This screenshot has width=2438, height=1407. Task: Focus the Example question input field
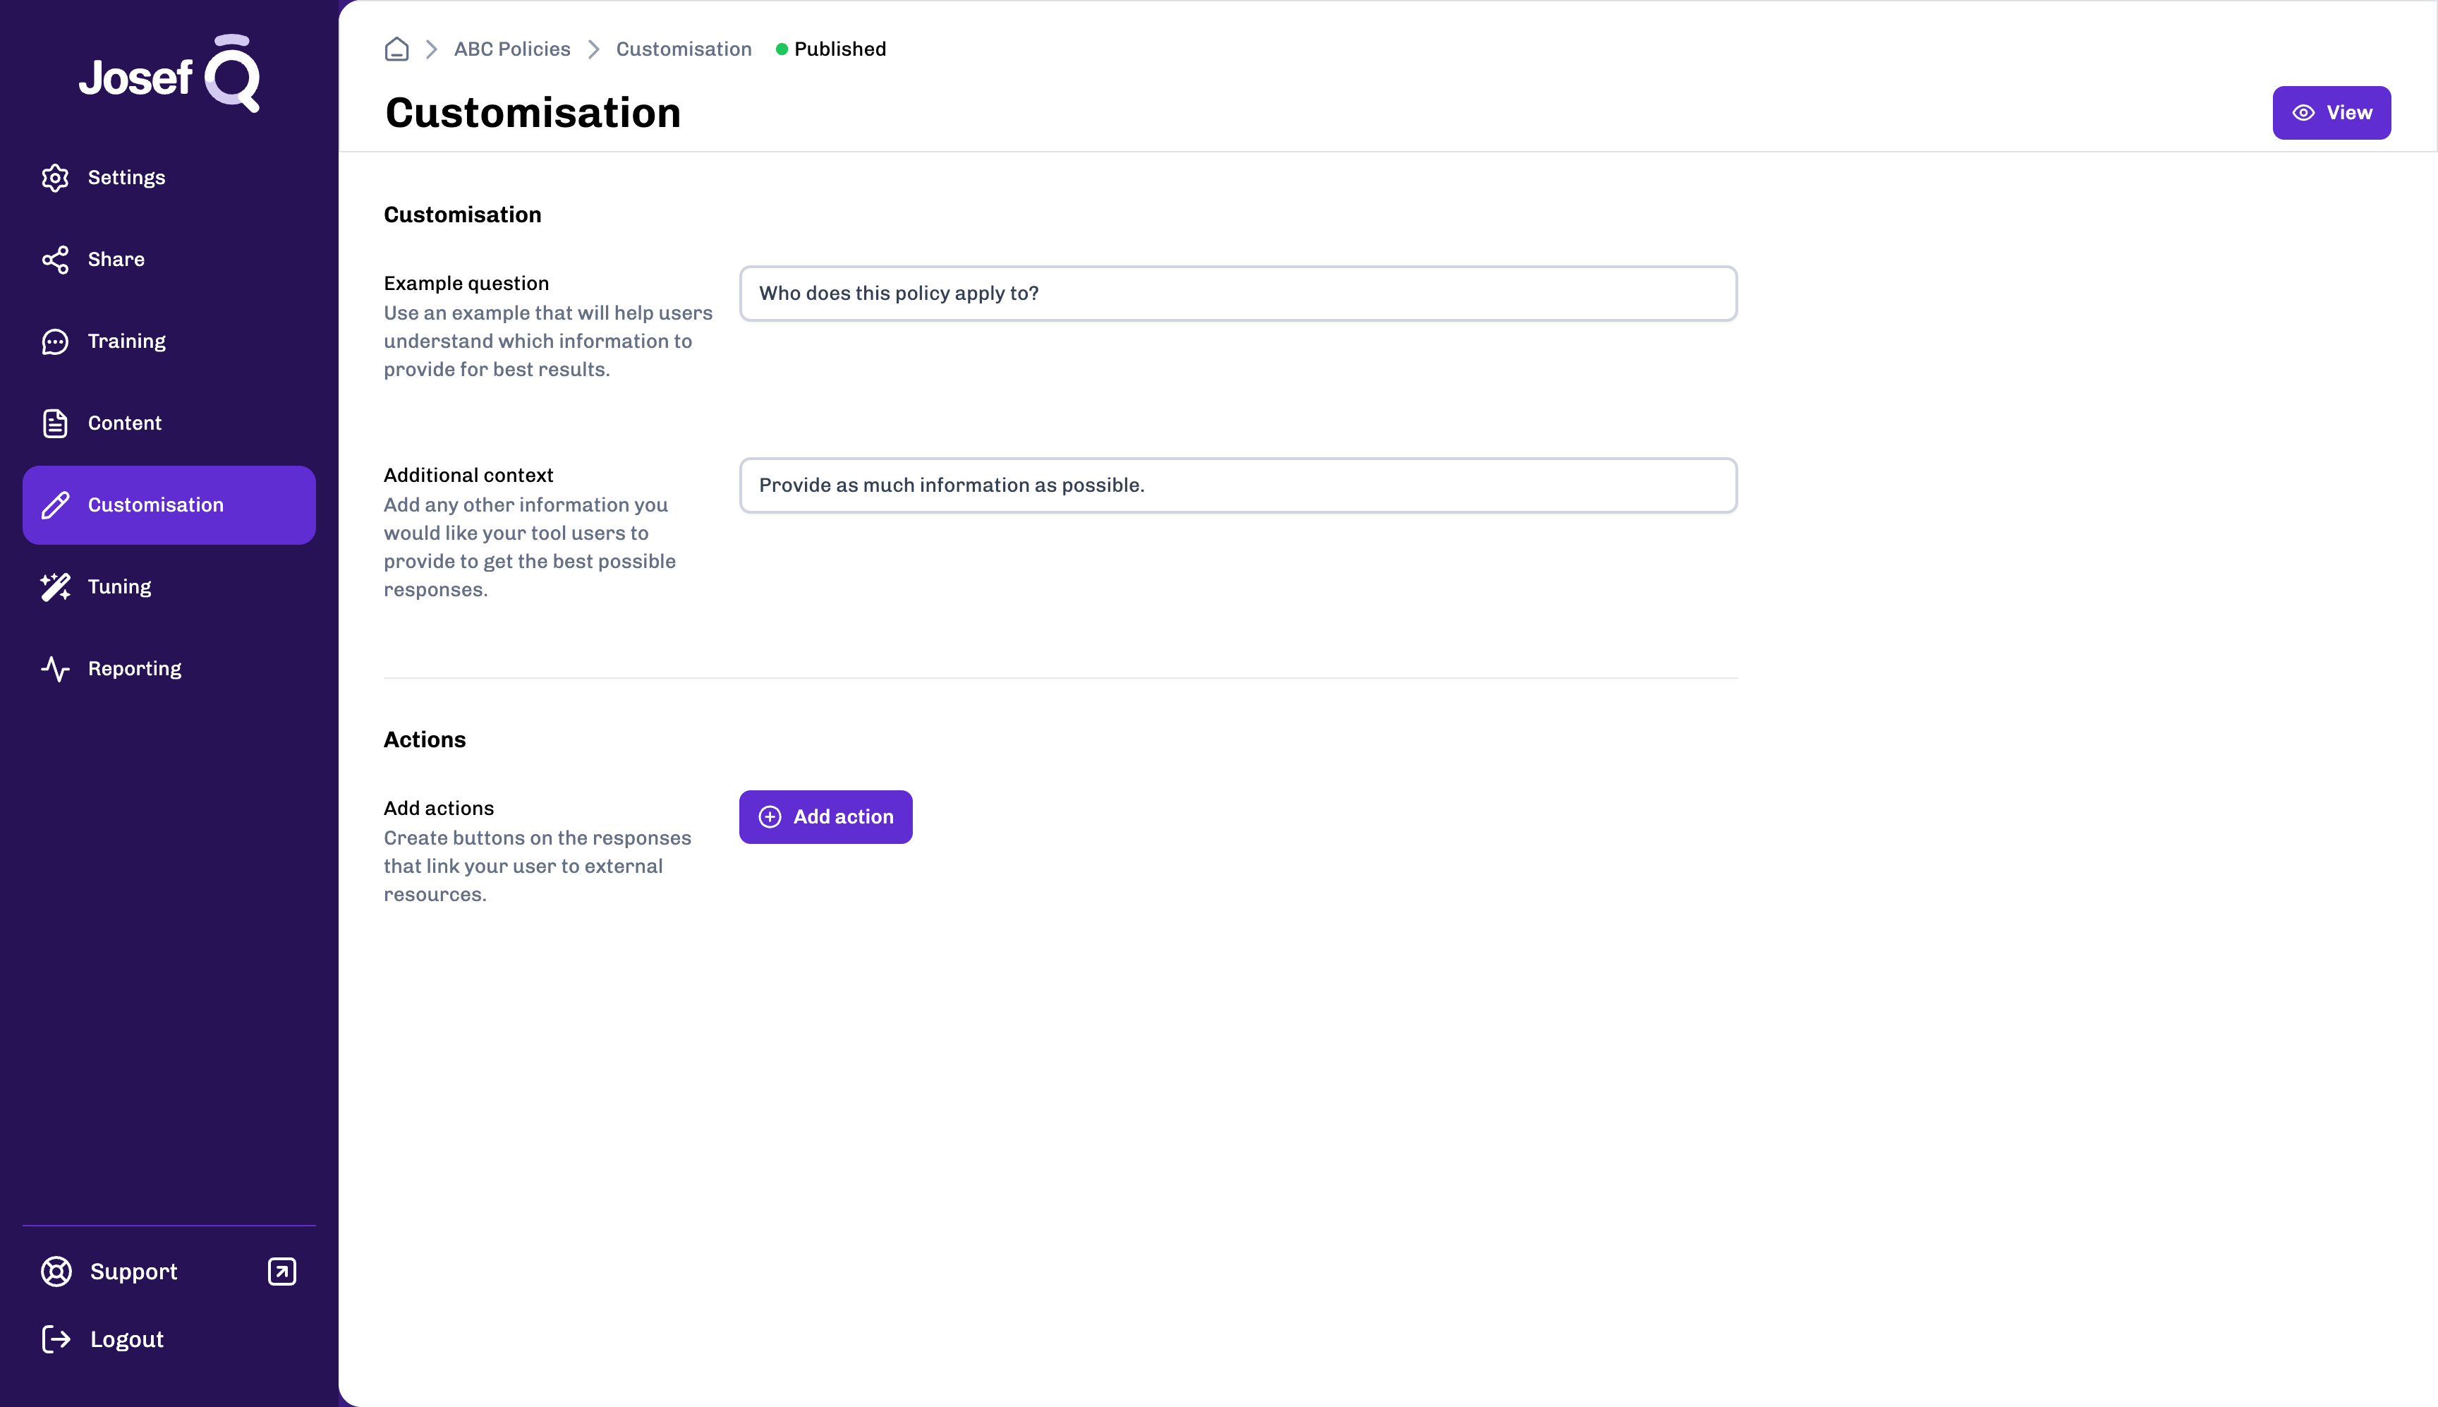[1237, 294]
